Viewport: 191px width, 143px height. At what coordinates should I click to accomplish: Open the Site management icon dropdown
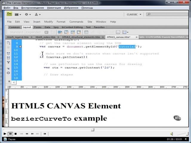click(x=38, y=15)
